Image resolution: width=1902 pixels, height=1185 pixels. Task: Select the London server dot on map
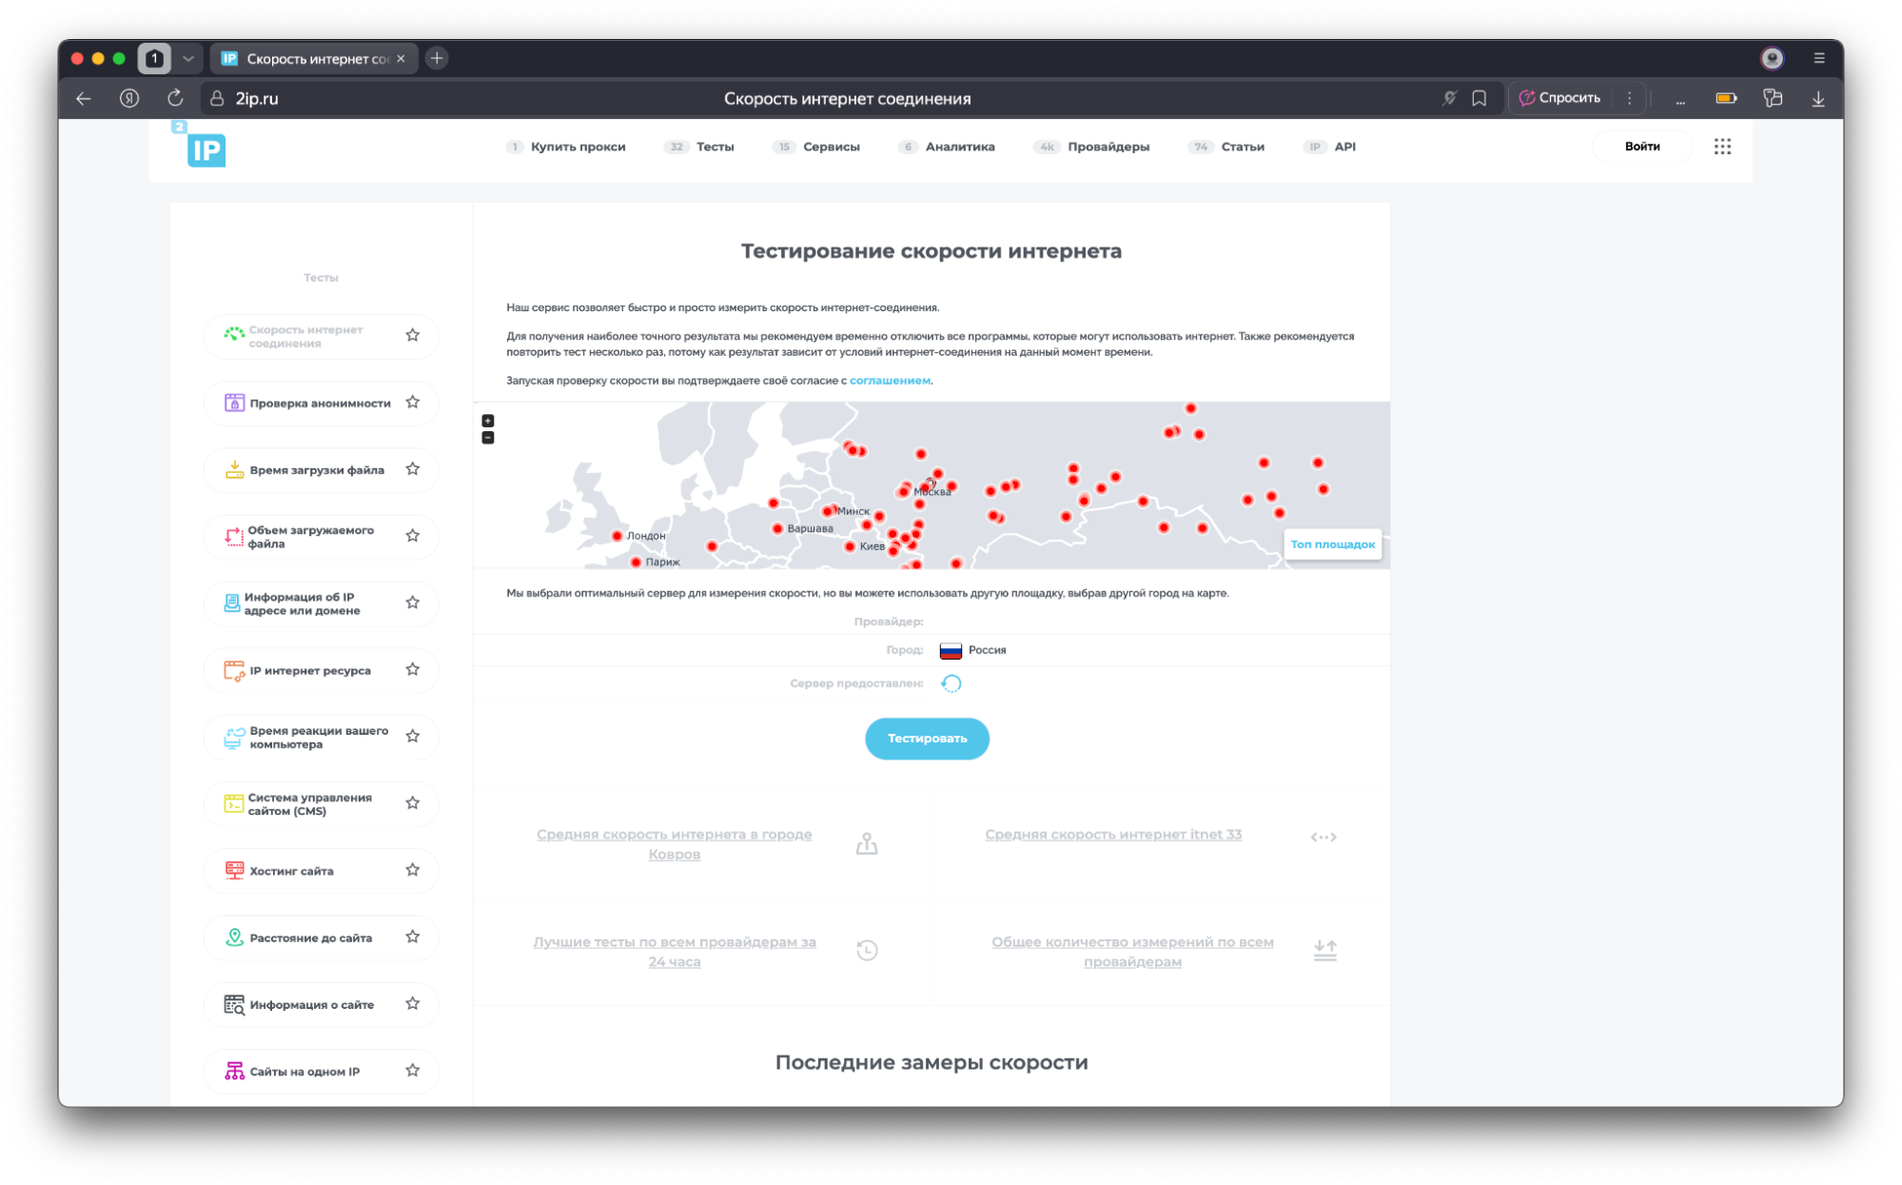pyautogui.click(x=618, y=536)
